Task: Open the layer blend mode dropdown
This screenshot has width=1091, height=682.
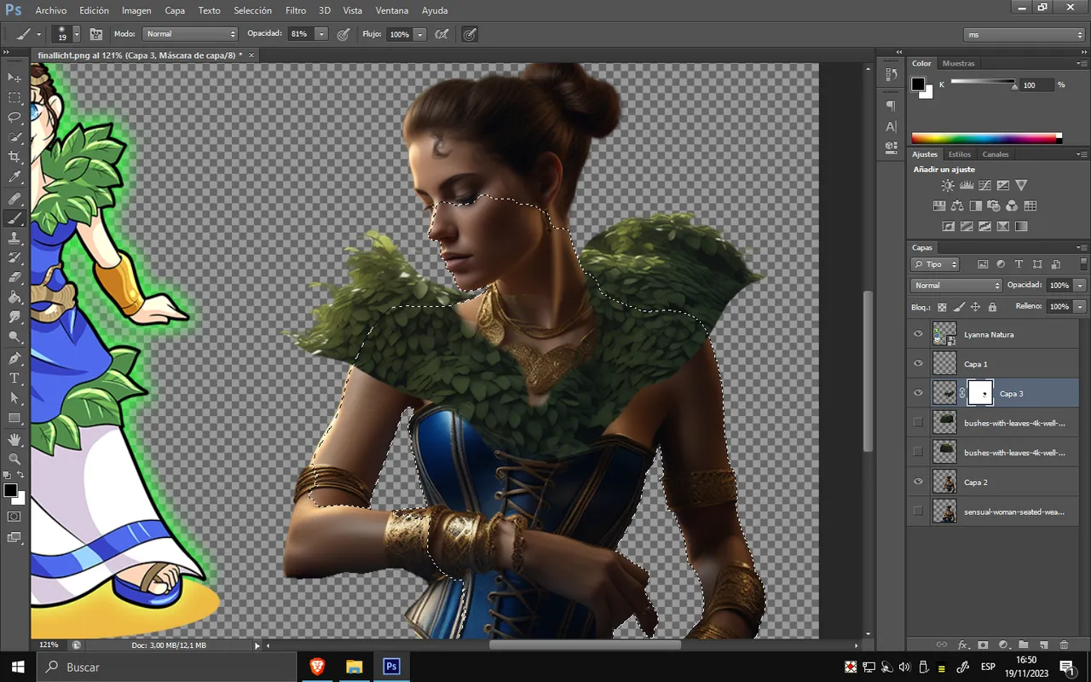Action: [956, 286]
